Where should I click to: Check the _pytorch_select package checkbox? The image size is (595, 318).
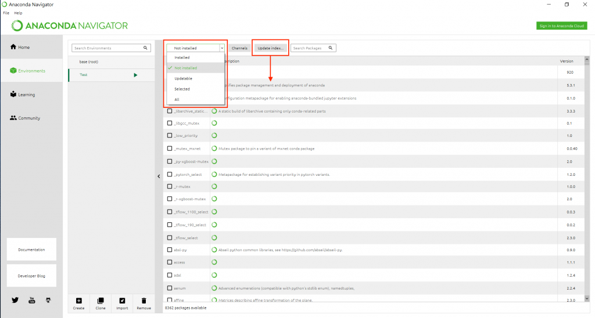[x=170, y=174]
